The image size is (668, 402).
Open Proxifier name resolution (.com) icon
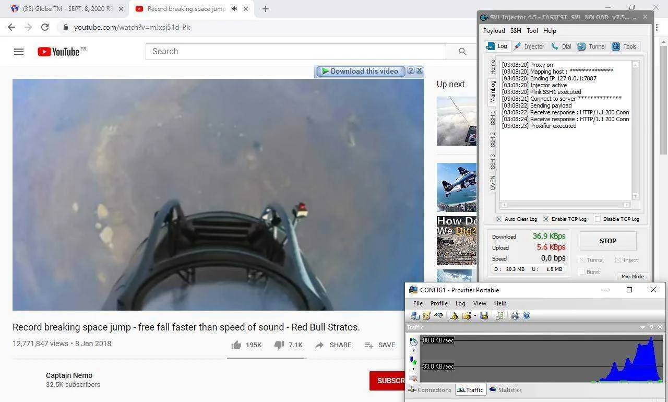pyautogui.click(x=438, y=315)
